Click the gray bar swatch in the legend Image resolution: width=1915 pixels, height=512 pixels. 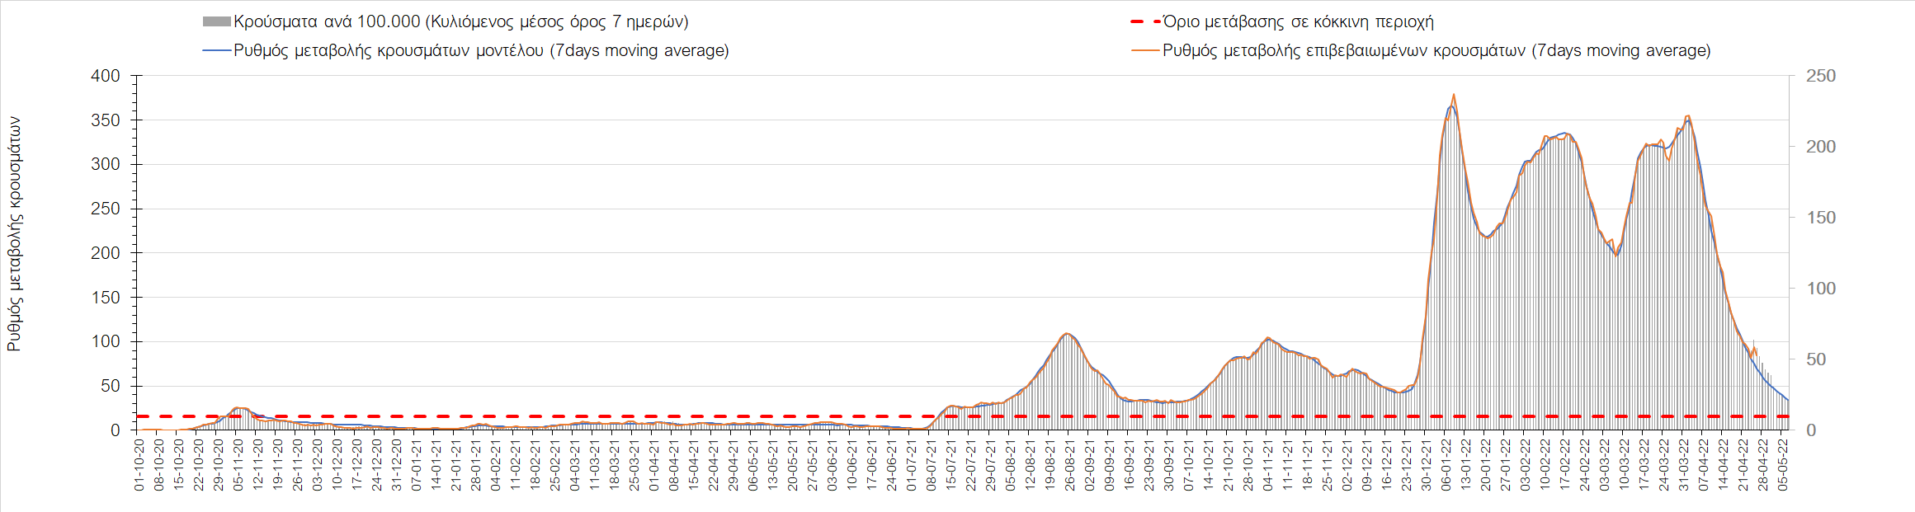click(216, 22)
